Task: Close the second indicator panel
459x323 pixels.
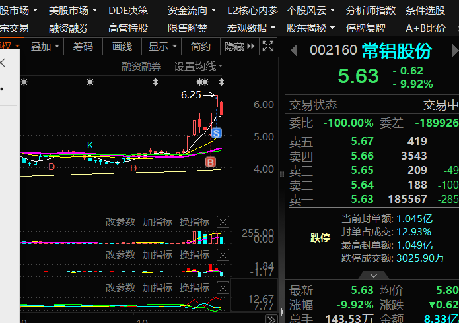Action: pos(223,255)
